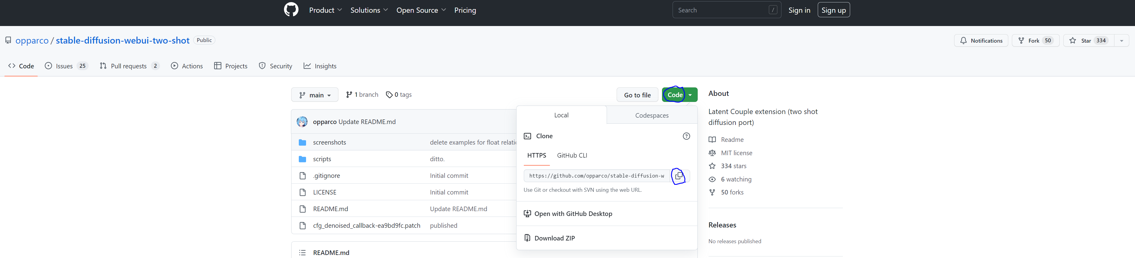Click the opparco commit author avatar
The image size is (1135, 258).
(x=302, y=122)
